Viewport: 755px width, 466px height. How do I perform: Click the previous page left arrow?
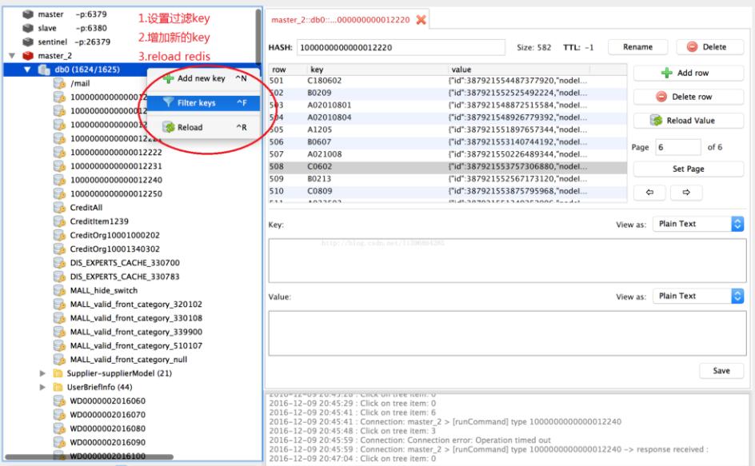pyautogui.click(x=649, y=193)
